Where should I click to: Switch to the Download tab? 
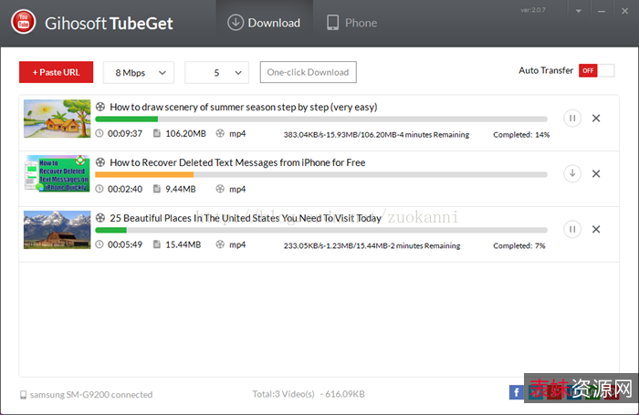coord(263,23)
